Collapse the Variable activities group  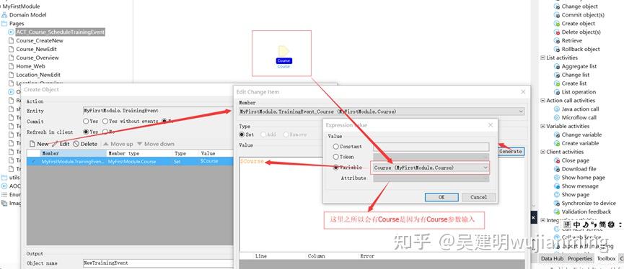[542, 126]
